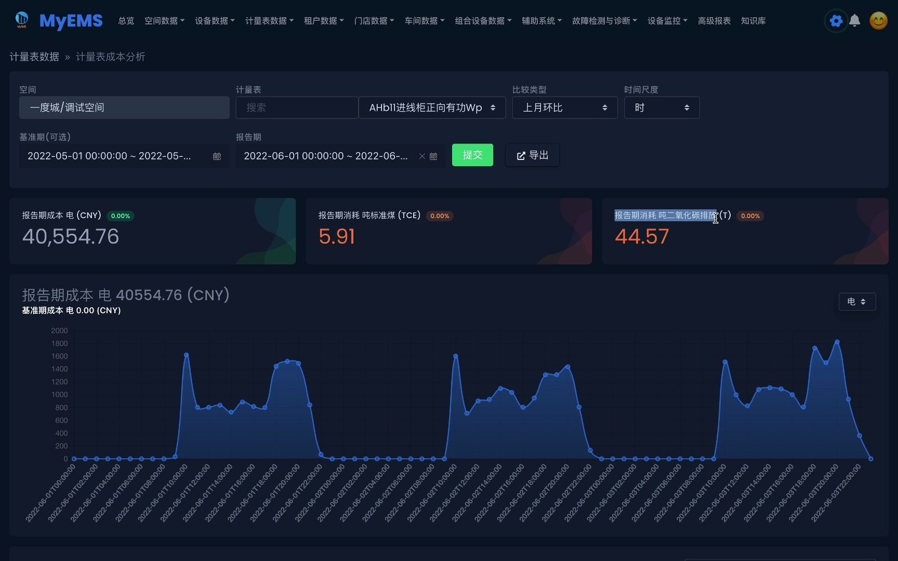Image resolution: width=898 pixels, height=561 pixels.
Task: Click the 导出 export button
Action: (x=533, y=155)
